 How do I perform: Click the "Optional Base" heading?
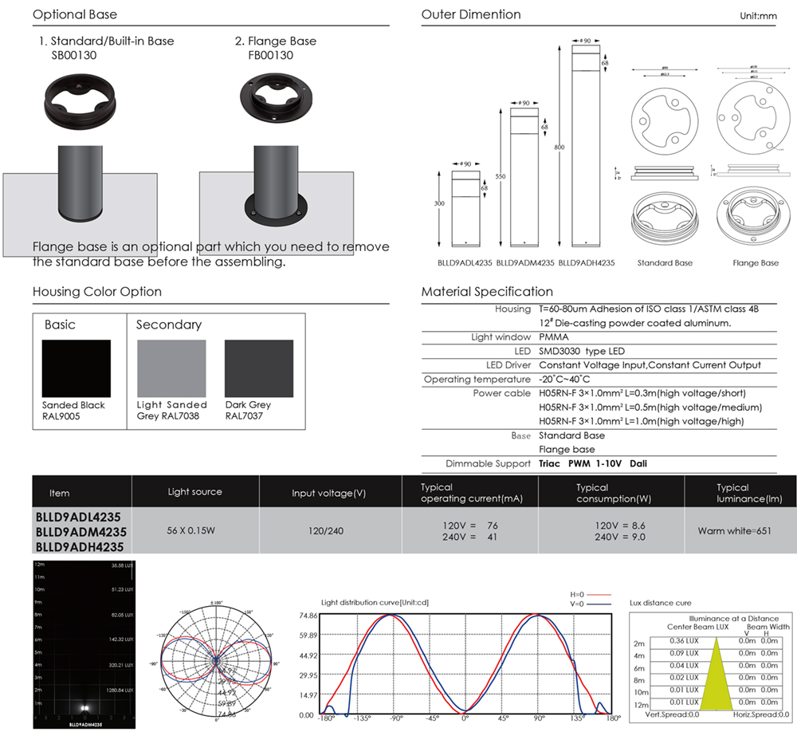pos(75,14)
